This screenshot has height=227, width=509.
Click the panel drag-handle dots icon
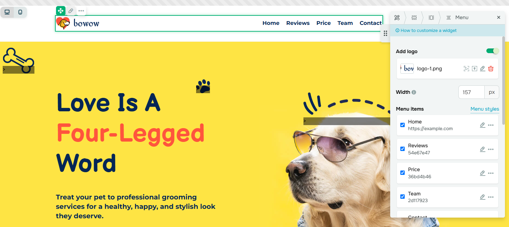coord(385,34)
